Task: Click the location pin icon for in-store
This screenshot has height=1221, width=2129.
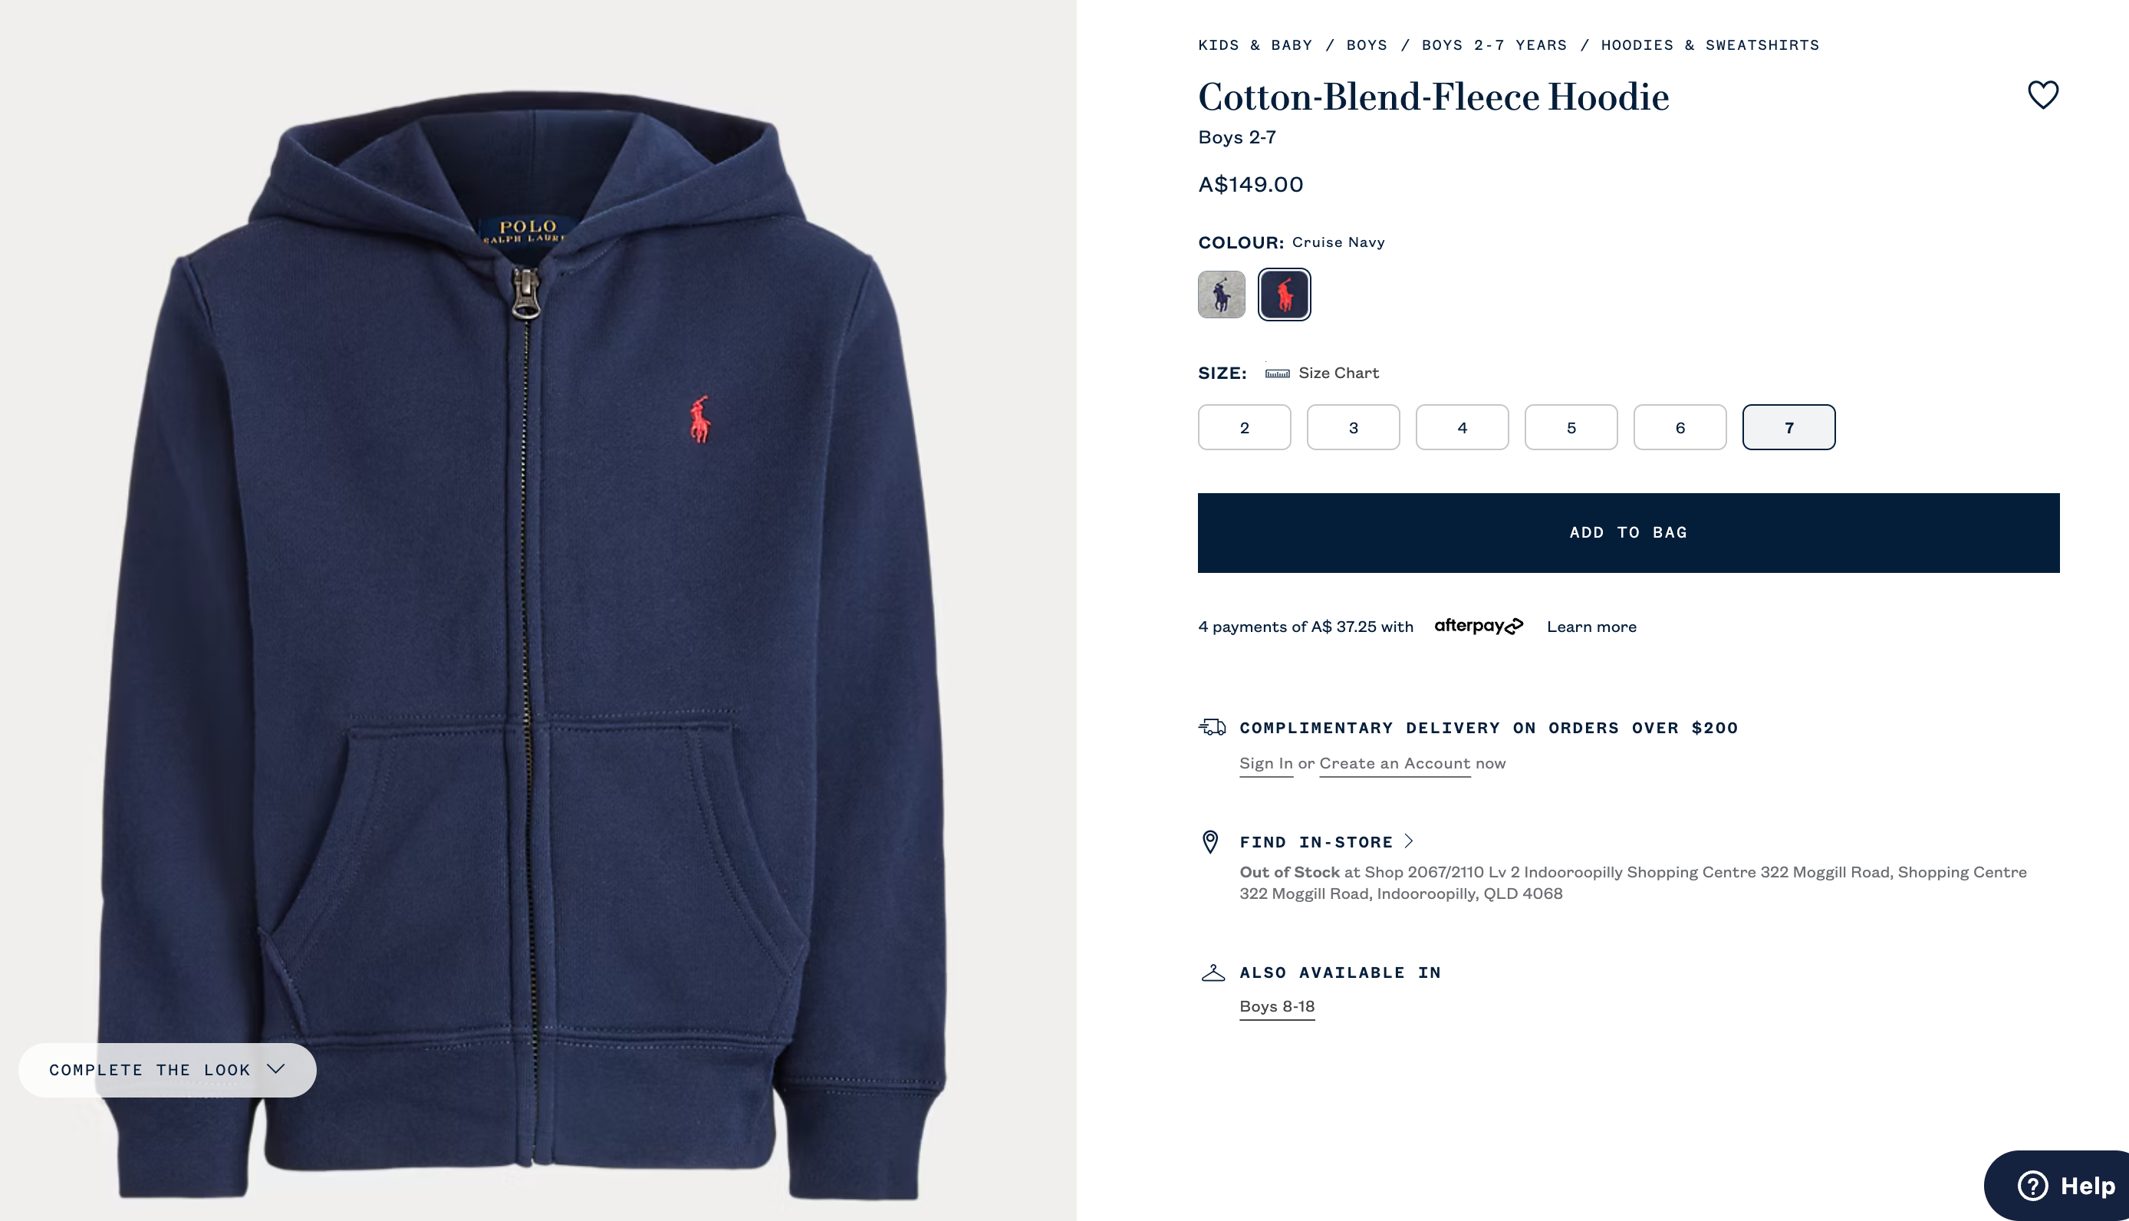Action: click(x=1210, y=841)
